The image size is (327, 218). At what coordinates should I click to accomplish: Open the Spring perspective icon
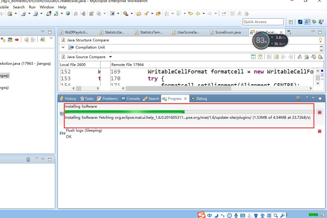(x=300, y=22)
